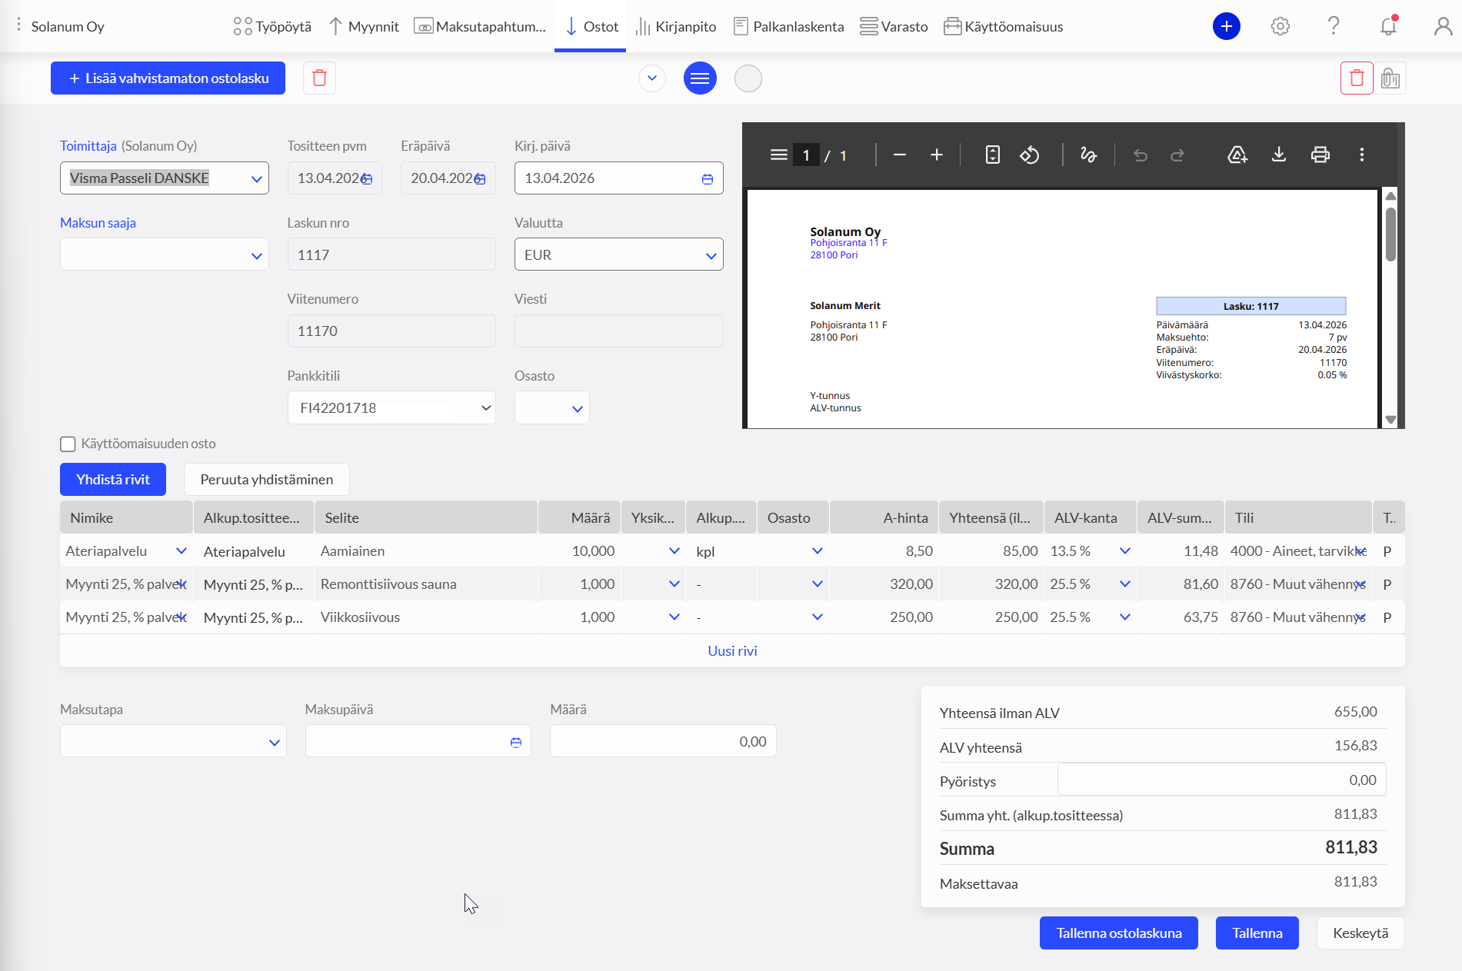Click the help question mark icon

[1334, 26]
